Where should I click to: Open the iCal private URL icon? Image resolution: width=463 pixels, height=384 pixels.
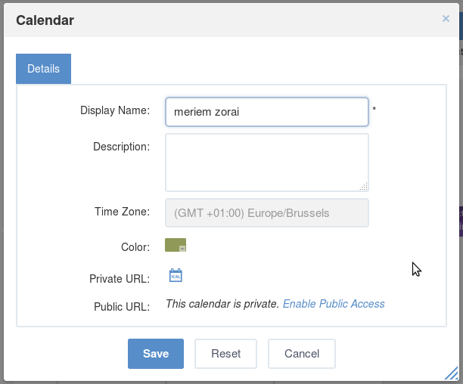(176, 275)
